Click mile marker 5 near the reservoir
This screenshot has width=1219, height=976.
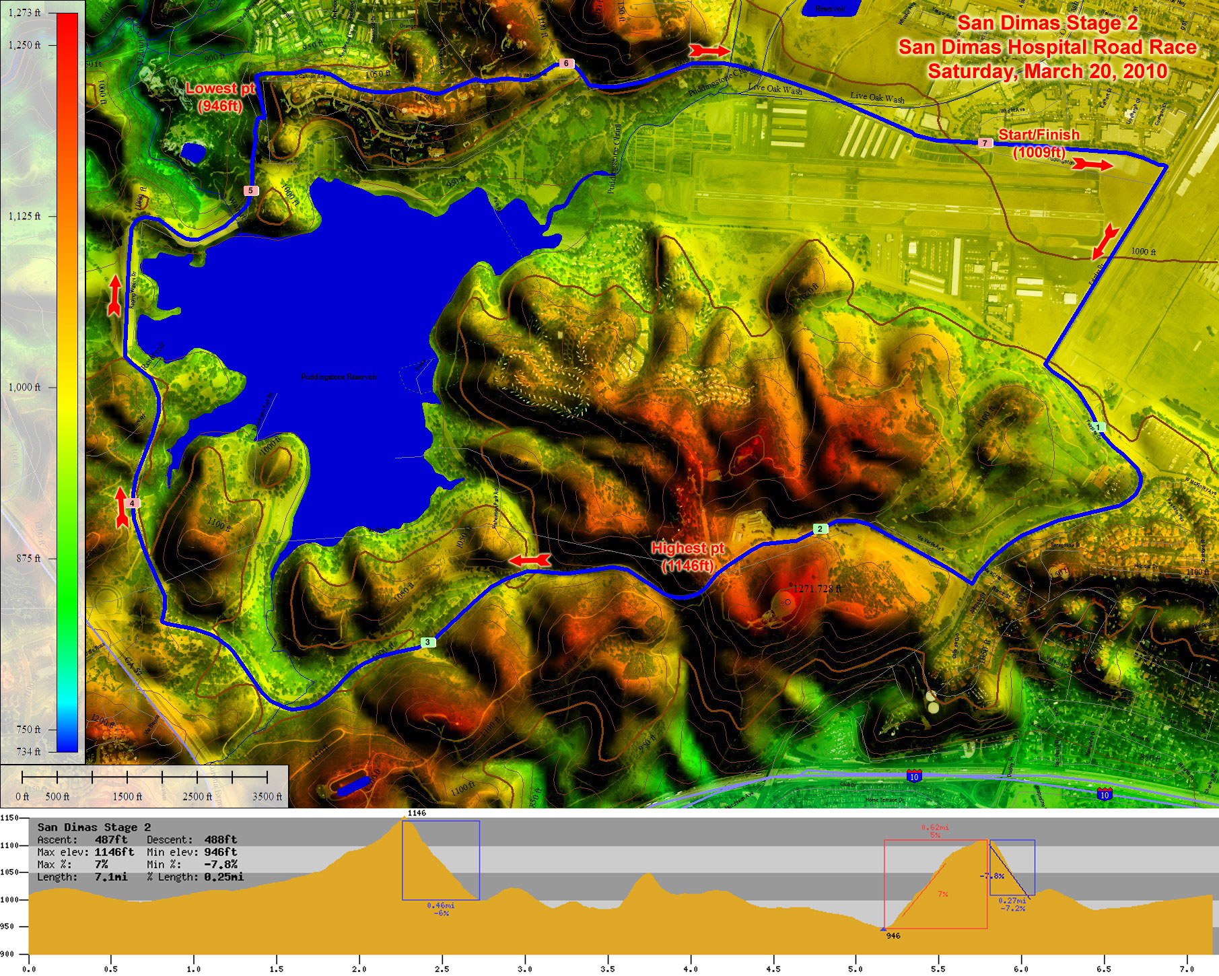tap(250, 190)
